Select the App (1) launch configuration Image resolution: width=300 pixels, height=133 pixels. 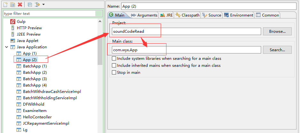point(30,53)
